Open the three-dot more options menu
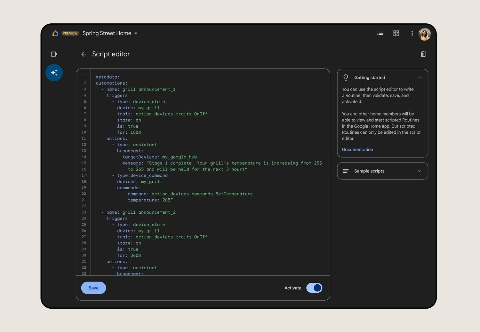This screenshot has height=332, width=480. click(412, 33)
